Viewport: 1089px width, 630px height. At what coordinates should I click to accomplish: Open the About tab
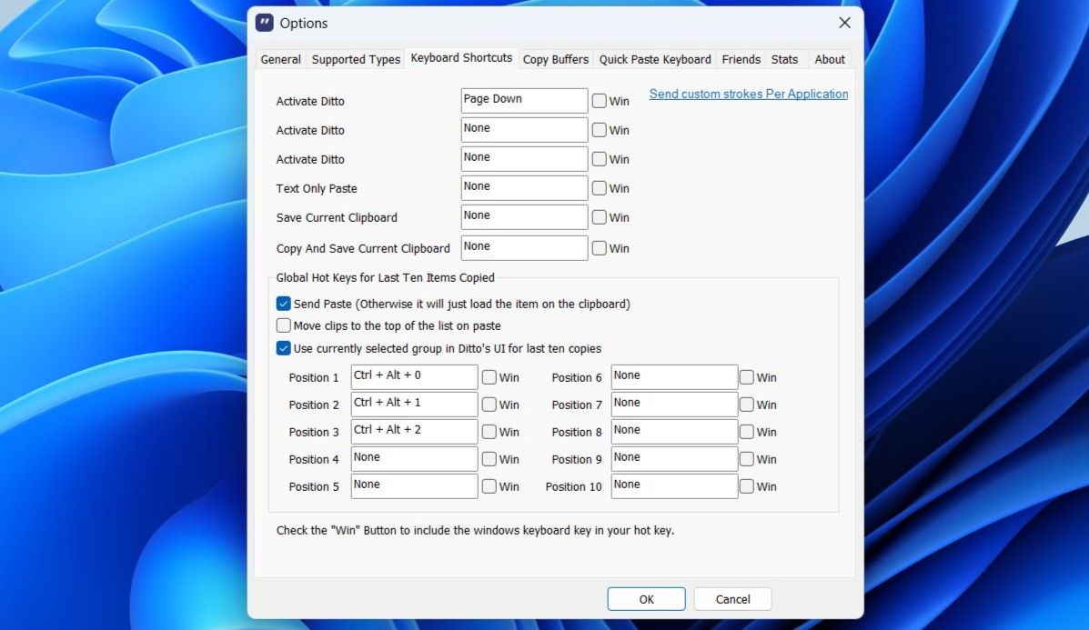click(829, 58)
